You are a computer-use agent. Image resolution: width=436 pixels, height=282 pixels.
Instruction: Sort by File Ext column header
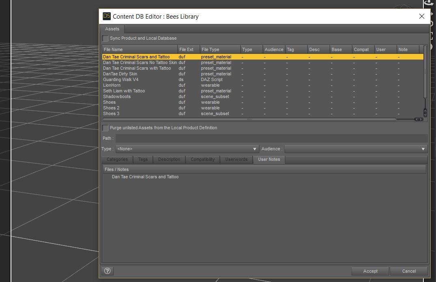(x=189, y=49)
